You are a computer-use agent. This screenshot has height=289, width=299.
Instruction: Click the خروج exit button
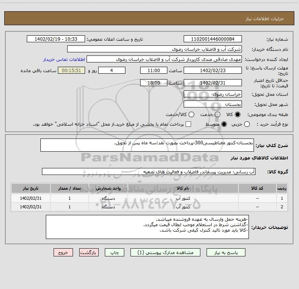tap(63, 253)
